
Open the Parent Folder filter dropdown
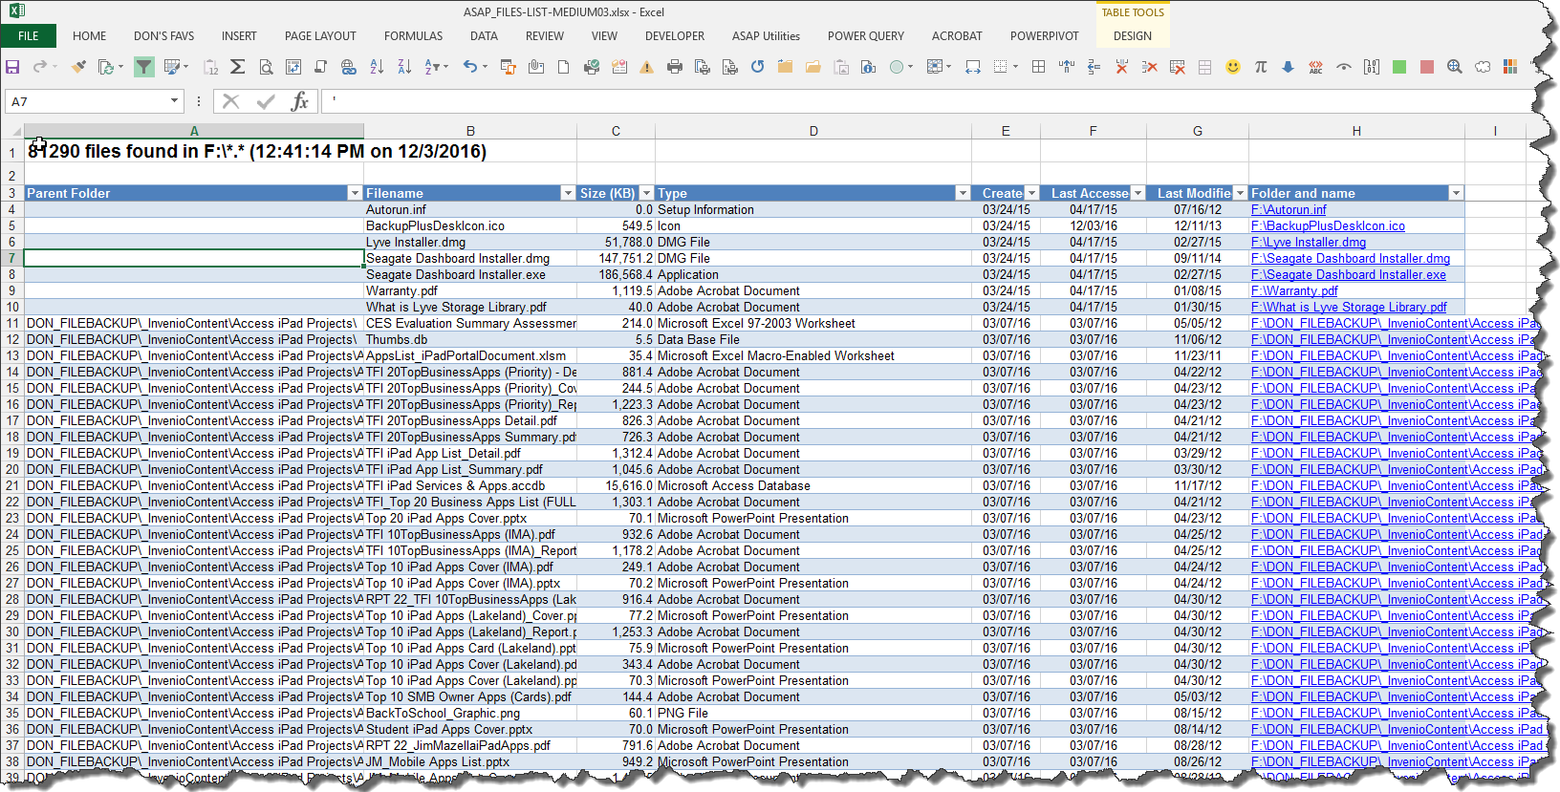pos(355,193)
